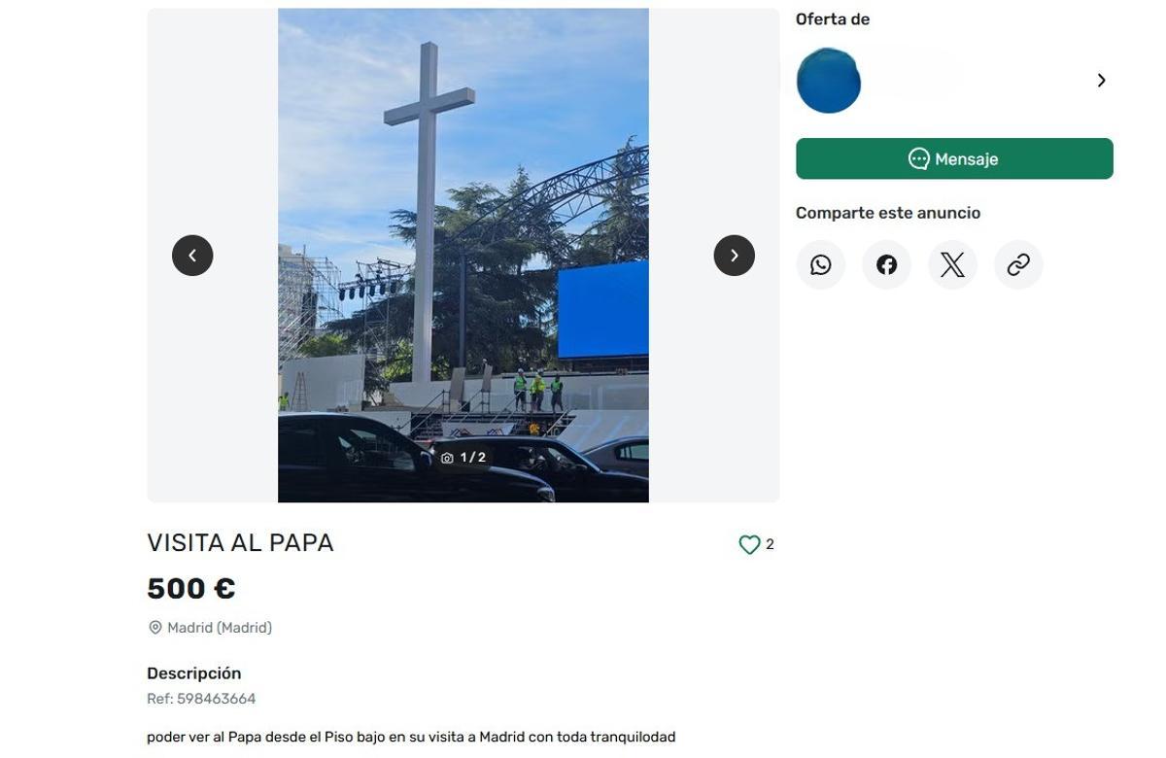Share this listing on Facebook icon
The width and height of the screenshot is (1166, 758).
886,264
